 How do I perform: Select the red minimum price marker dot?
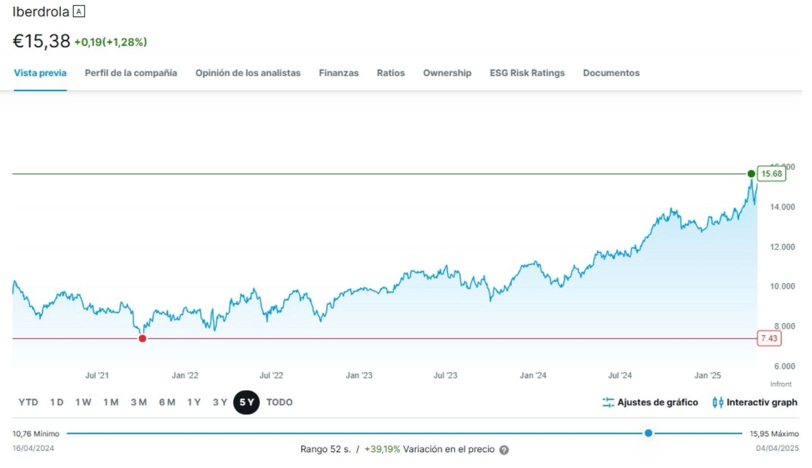click(x=143, y=338)
